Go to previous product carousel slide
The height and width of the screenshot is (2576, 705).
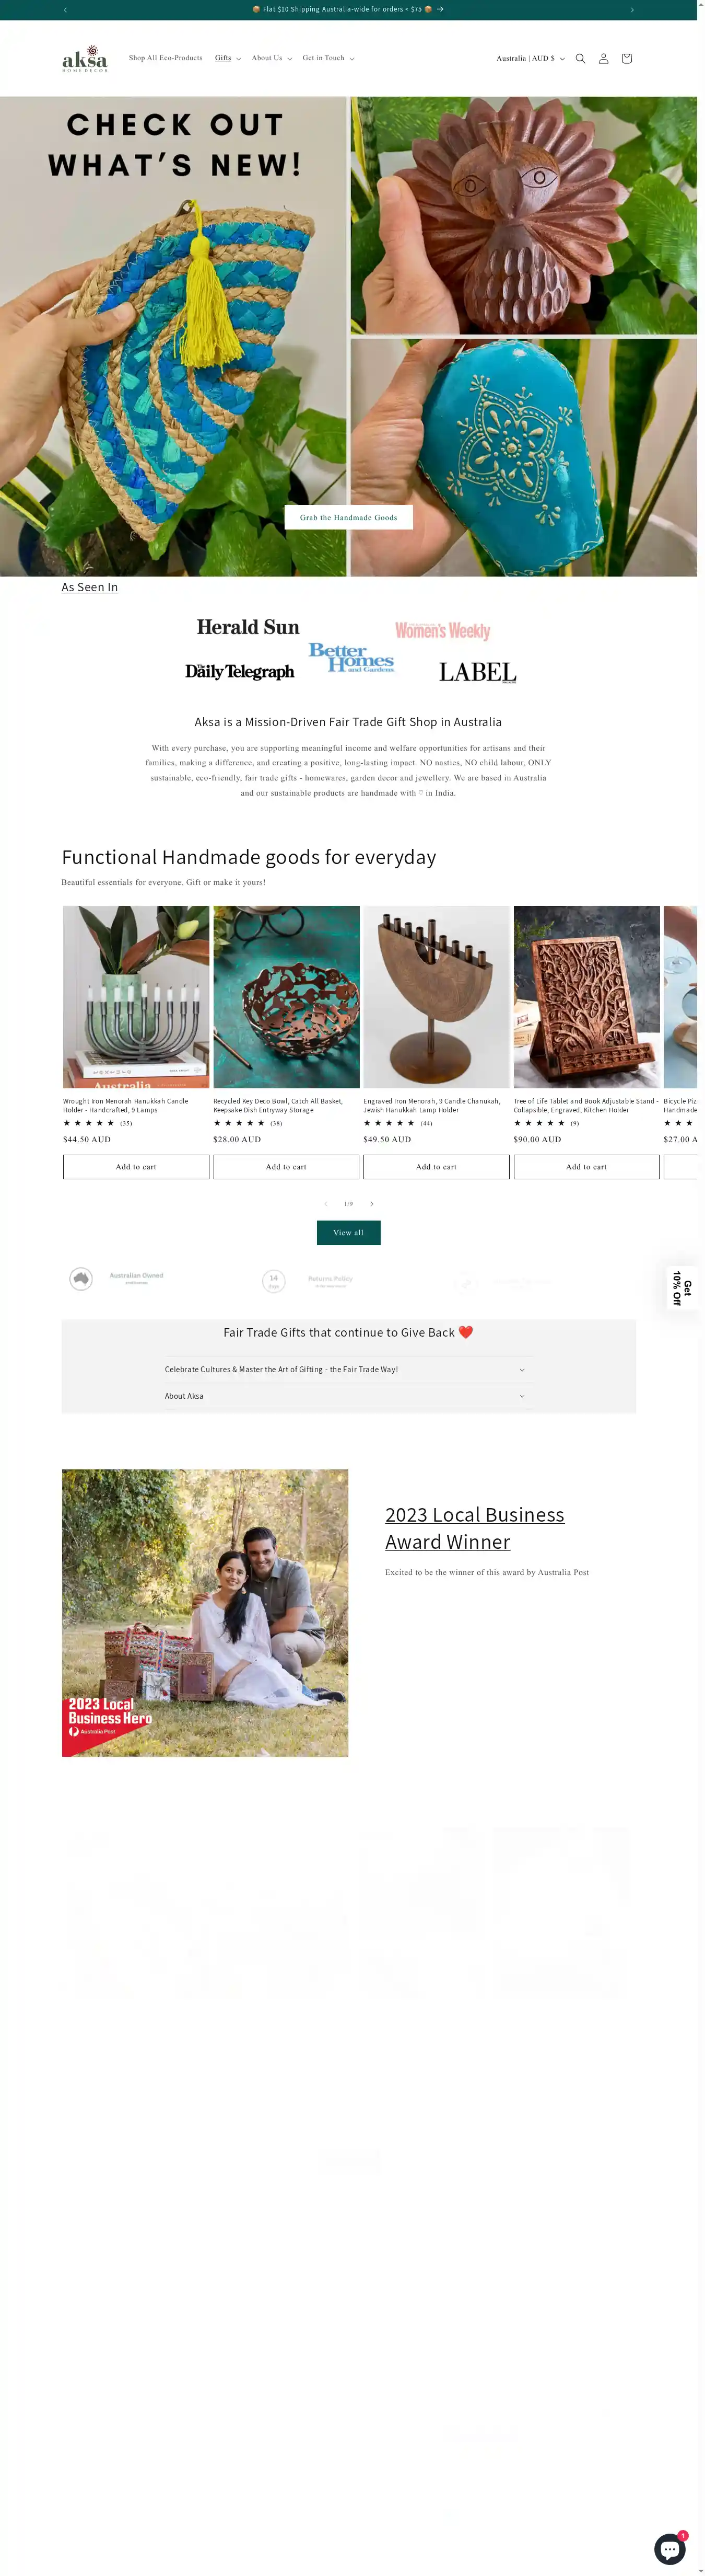325,1204
